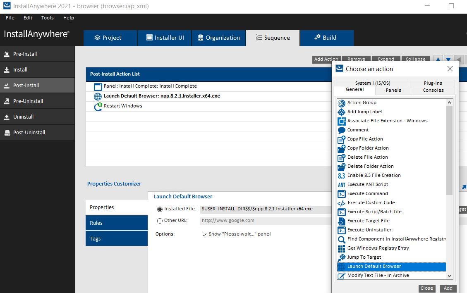The image size is (467, 293).
Task: Click the Expand button above action list
Action: pyautogui.click(x=386, y=59)
